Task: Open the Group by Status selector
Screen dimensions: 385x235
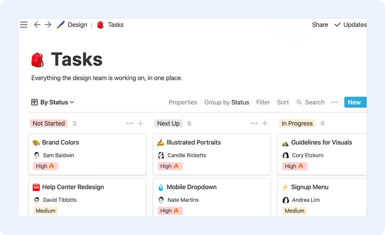Action: pos(227,102)
